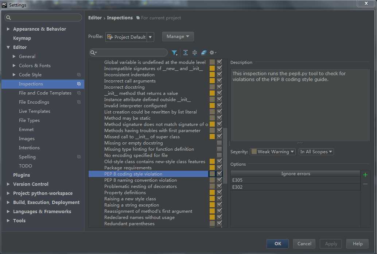Screen dimensions: 377x254
Task: Select Keymap in settings sidebar
Action: [22, 38]
